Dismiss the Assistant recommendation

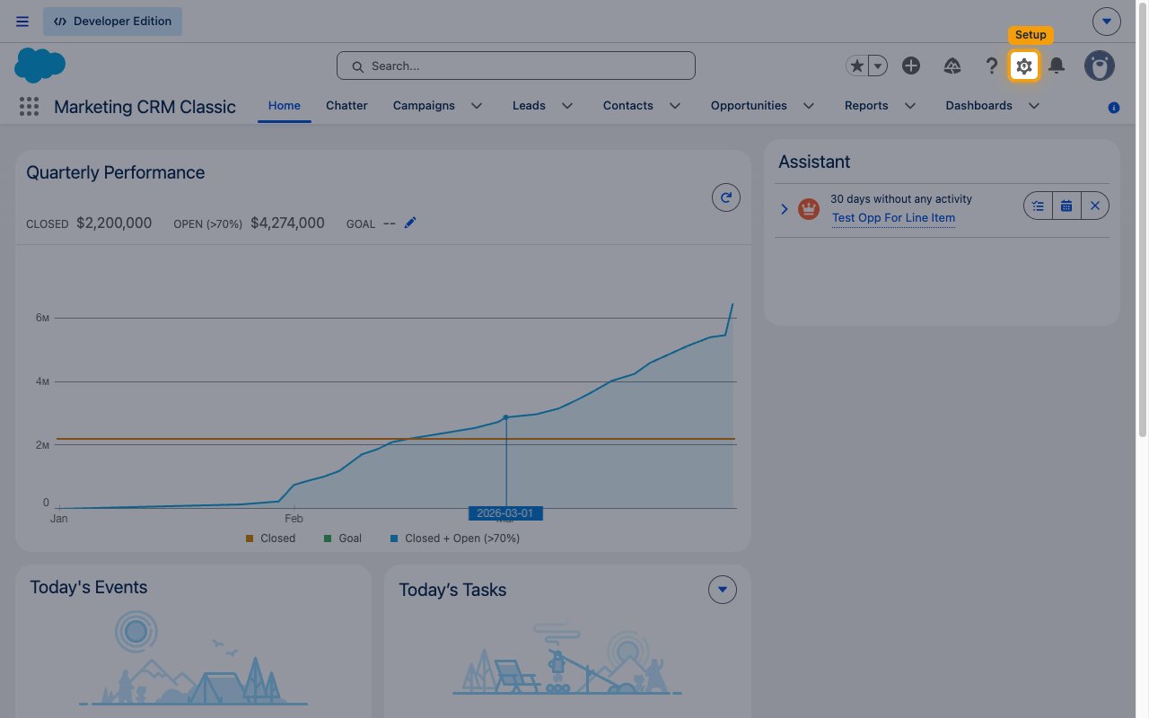(x=1095, y=206)
